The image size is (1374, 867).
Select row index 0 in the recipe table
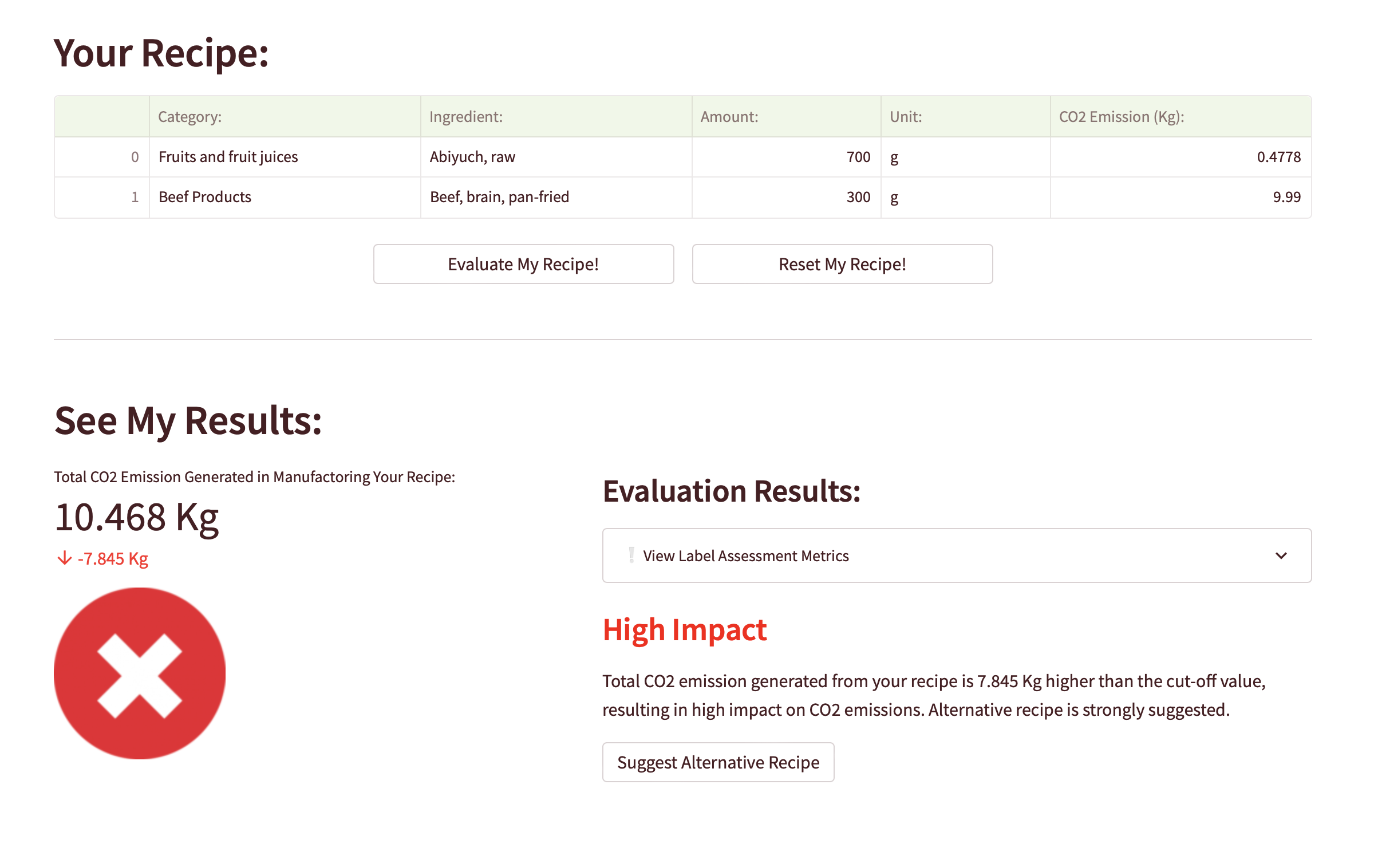click(x=135, y=157)
